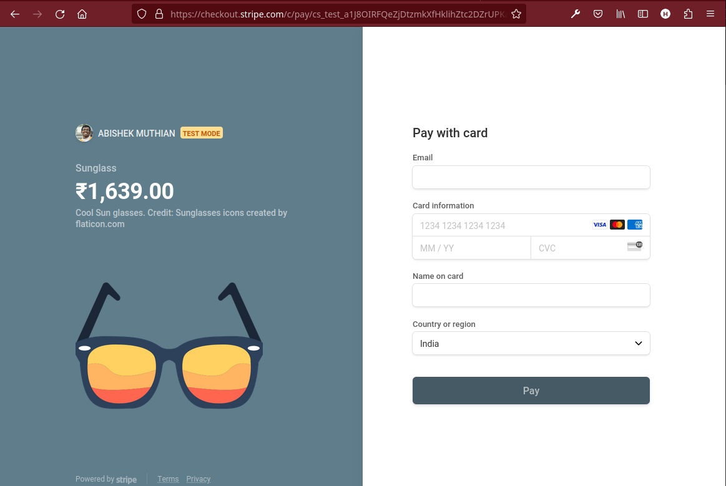
Task: Open the Firefox Library icon
Action: pos(621,13)
